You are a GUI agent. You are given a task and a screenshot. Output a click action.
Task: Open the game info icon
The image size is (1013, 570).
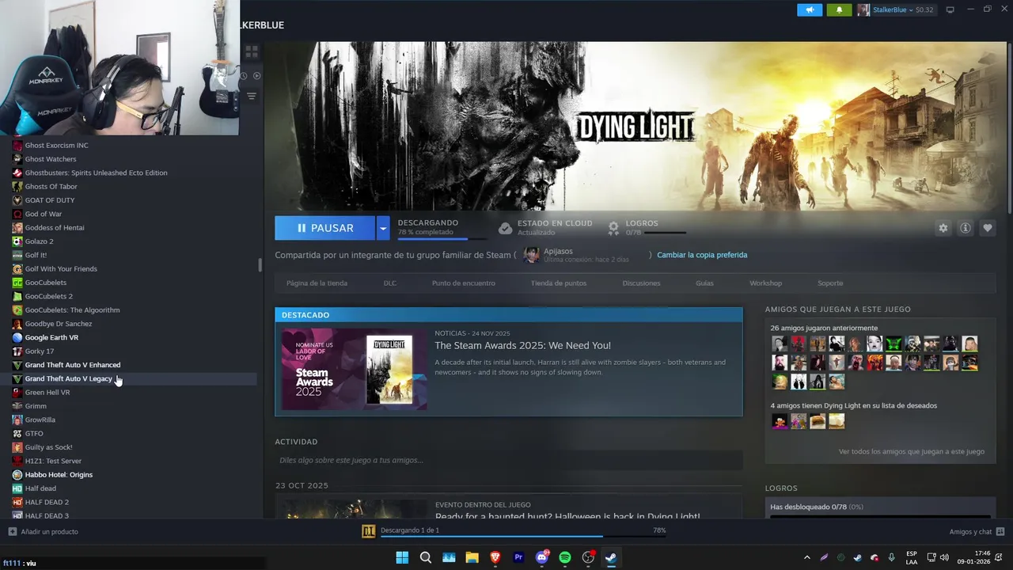[965, 228]
